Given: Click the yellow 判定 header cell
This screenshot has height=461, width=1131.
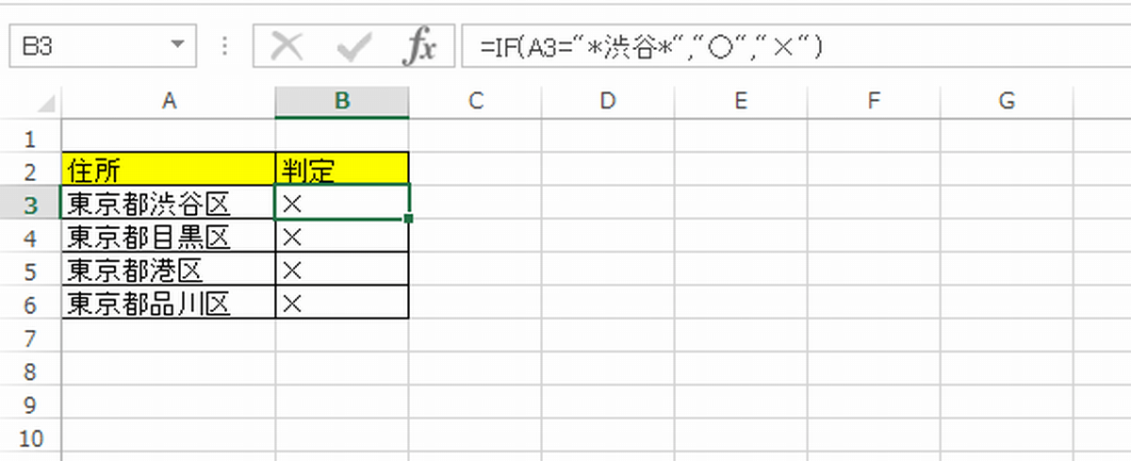Looking at the screenshot, I should [x=342, y=170].
